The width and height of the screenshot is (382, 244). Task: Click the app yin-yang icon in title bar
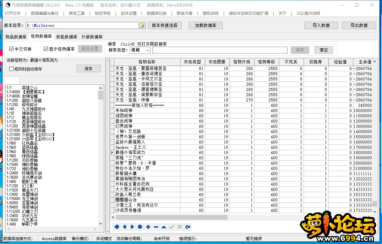pos(8,5)
